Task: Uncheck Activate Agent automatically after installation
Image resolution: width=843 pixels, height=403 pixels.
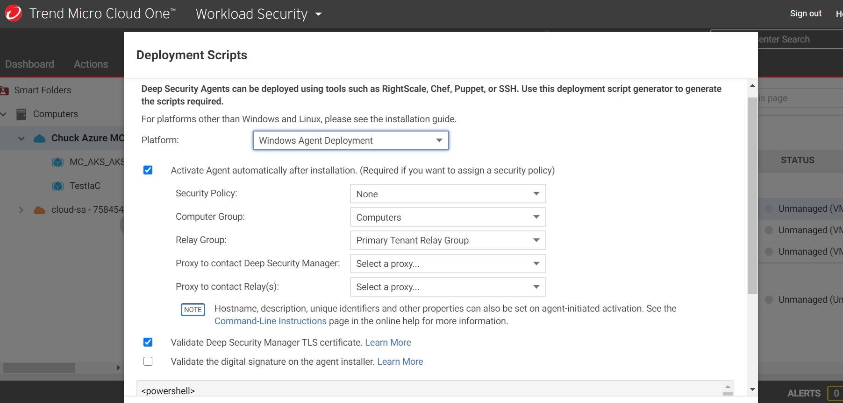Action: tap(148, 170)
